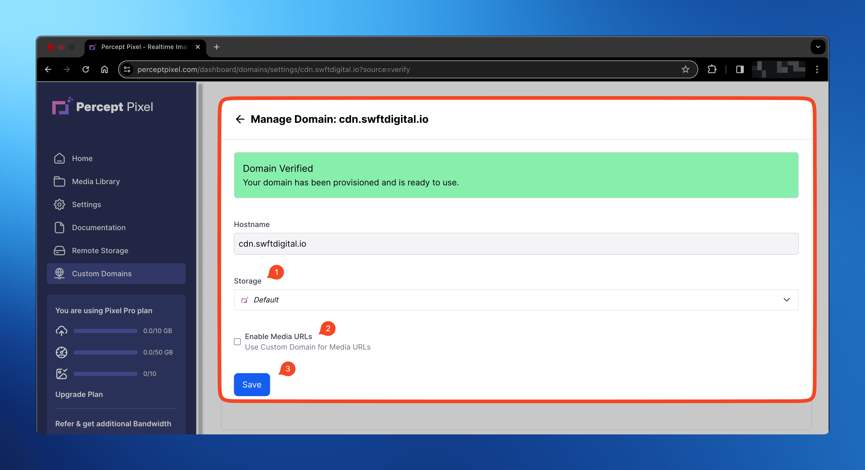Click the Documentation page icon
Screen dimensions: 865x470
coord(60,227)
